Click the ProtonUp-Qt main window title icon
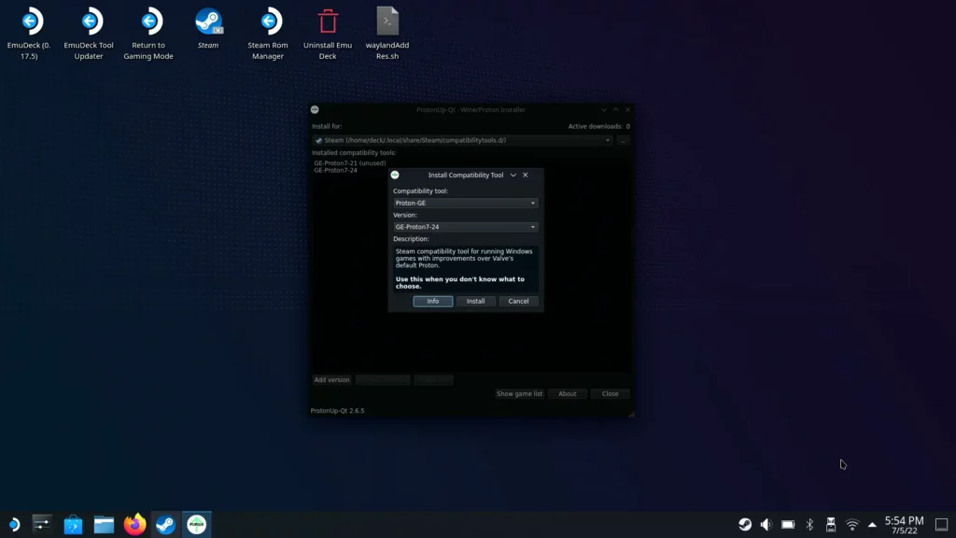 pyautogui.click(x=315, y=110)
